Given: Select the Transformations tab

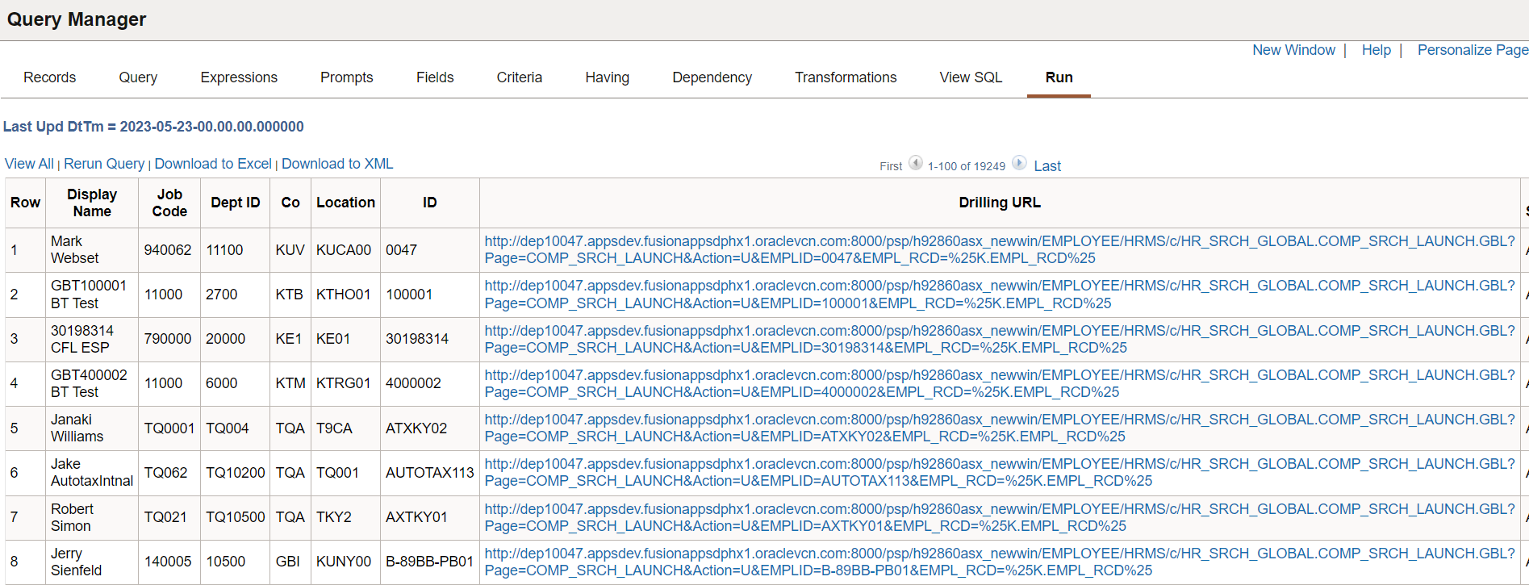Looking at the screenshot, I should tap(845, 77).
